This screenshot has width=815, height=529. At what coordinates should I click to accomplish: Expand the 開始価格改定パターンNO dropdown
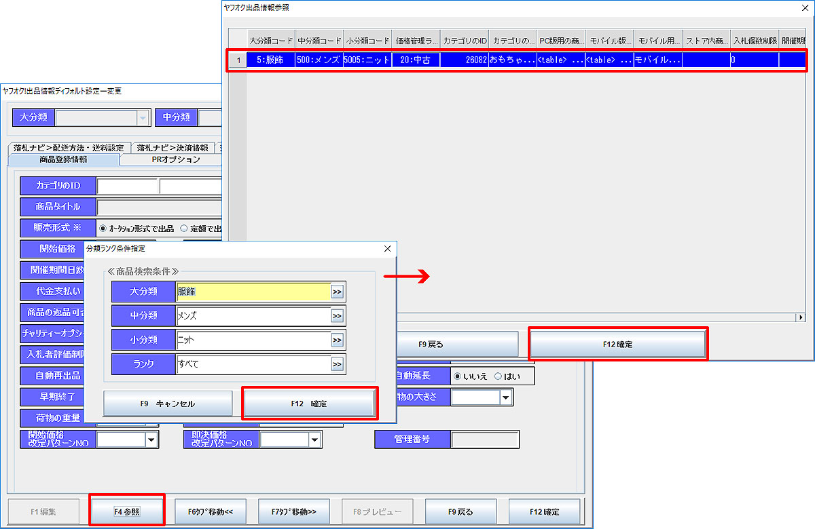point(151,440)
